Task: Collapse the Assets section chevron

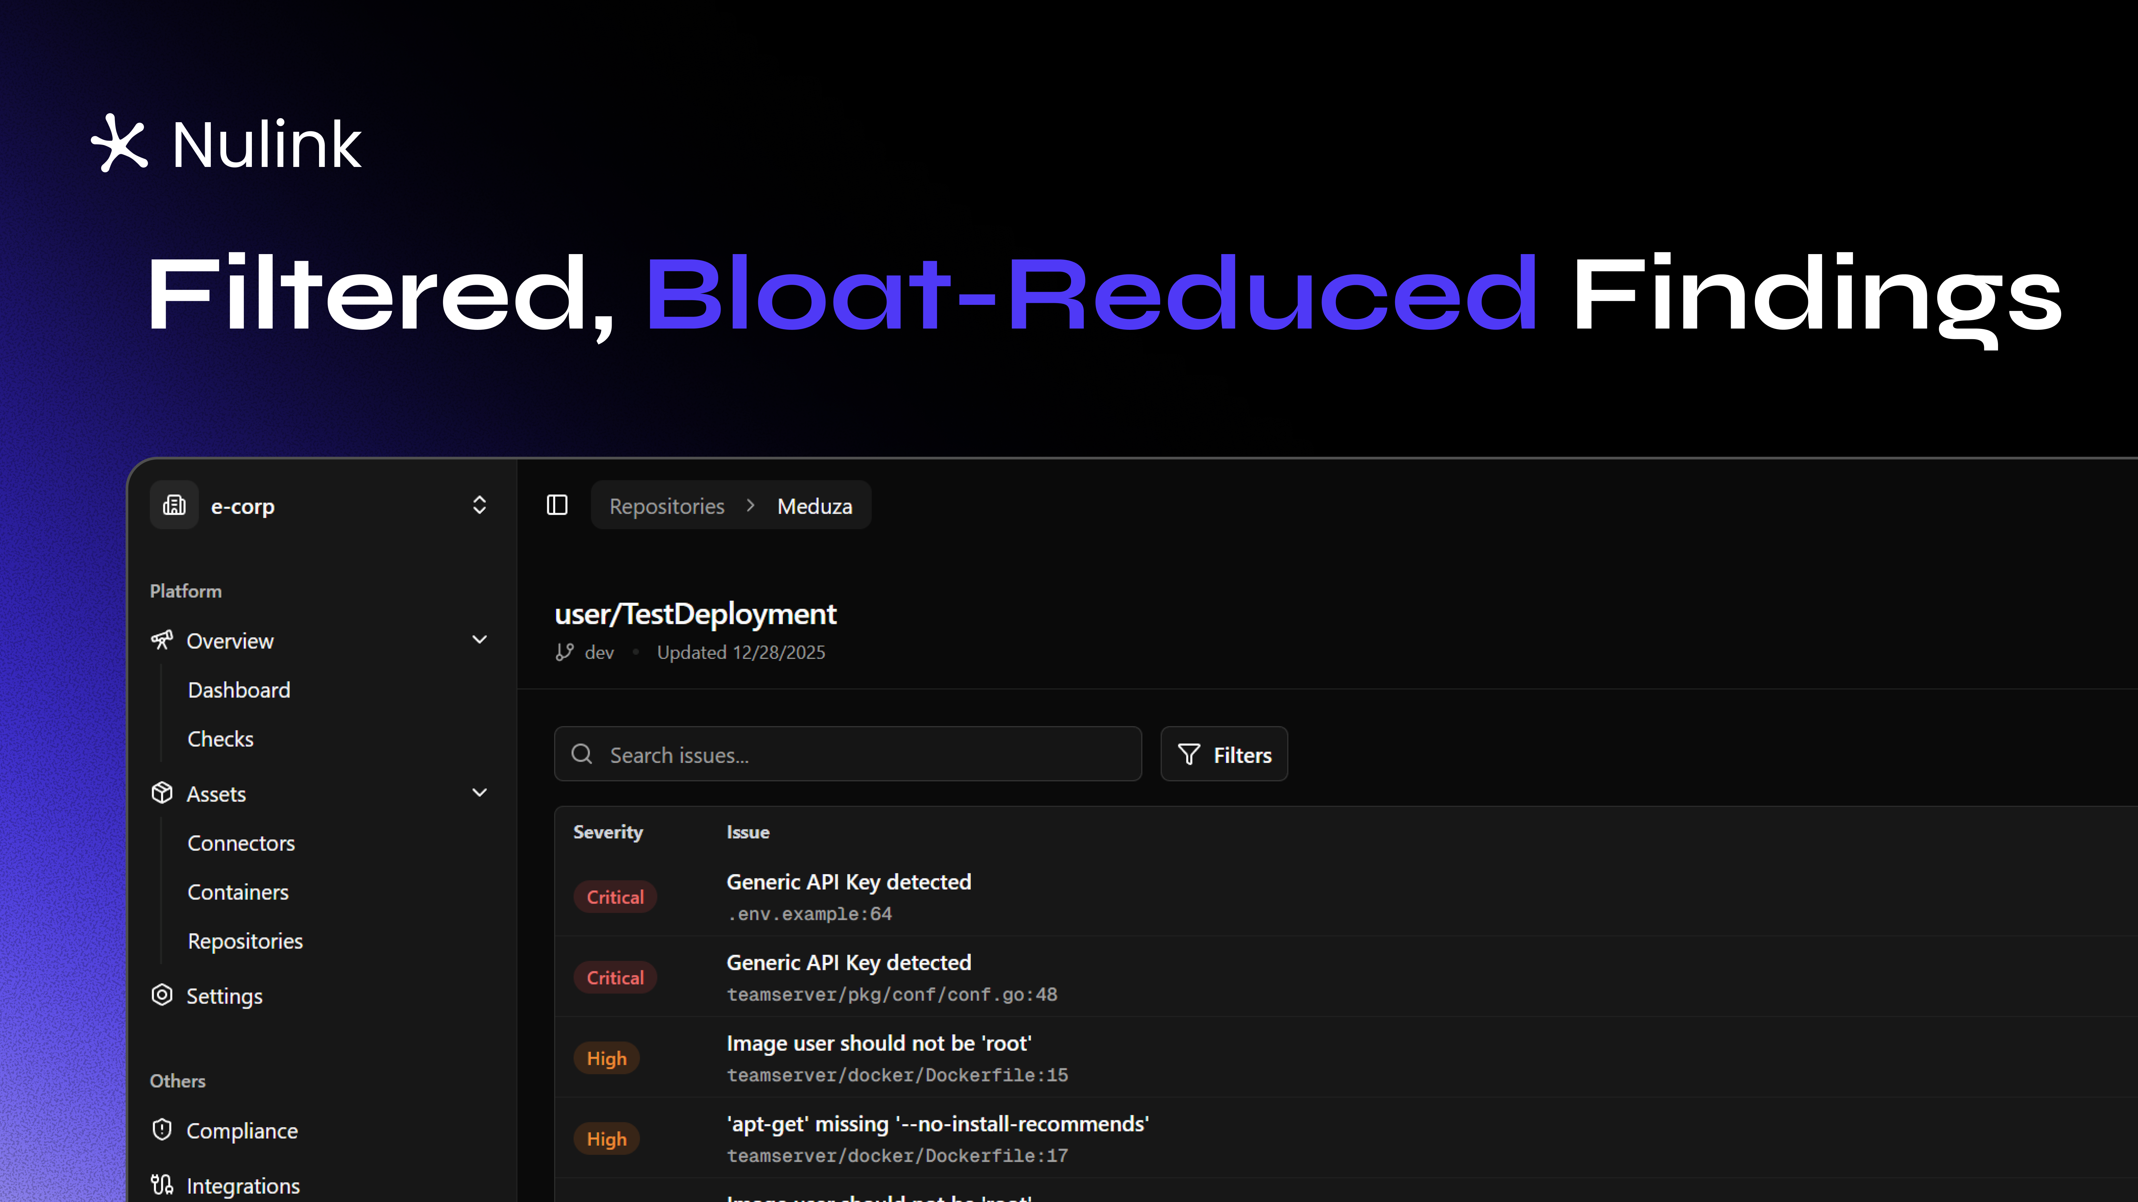Action: [x=479, y=793]
